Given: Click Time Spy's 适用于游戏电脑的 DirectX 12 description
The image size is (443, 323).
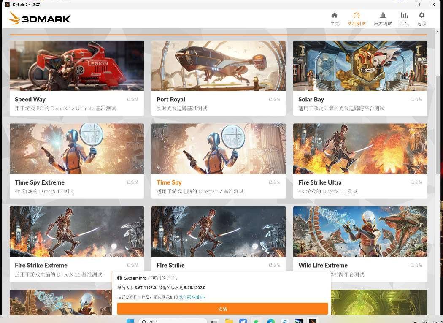Looking at the screenshot, I should [200, 192].
